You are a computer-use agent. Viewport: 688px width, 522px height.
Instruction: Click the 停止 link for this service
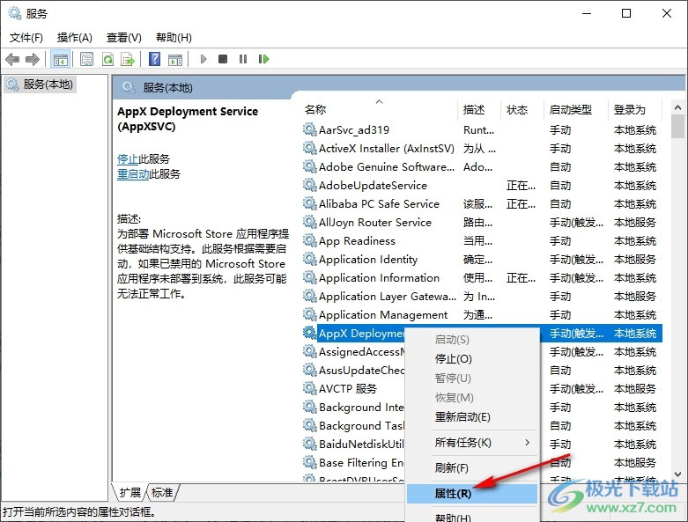tap(128, 158)
